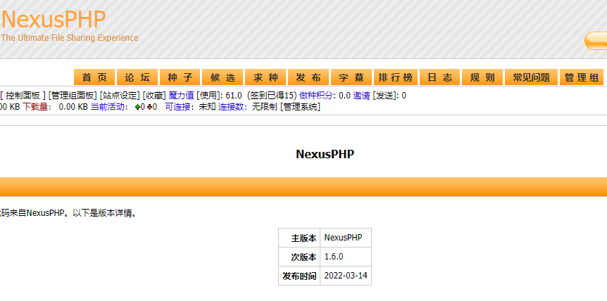Click the NexusPHP logo header
607x301 pixels.
coord(54,19)
